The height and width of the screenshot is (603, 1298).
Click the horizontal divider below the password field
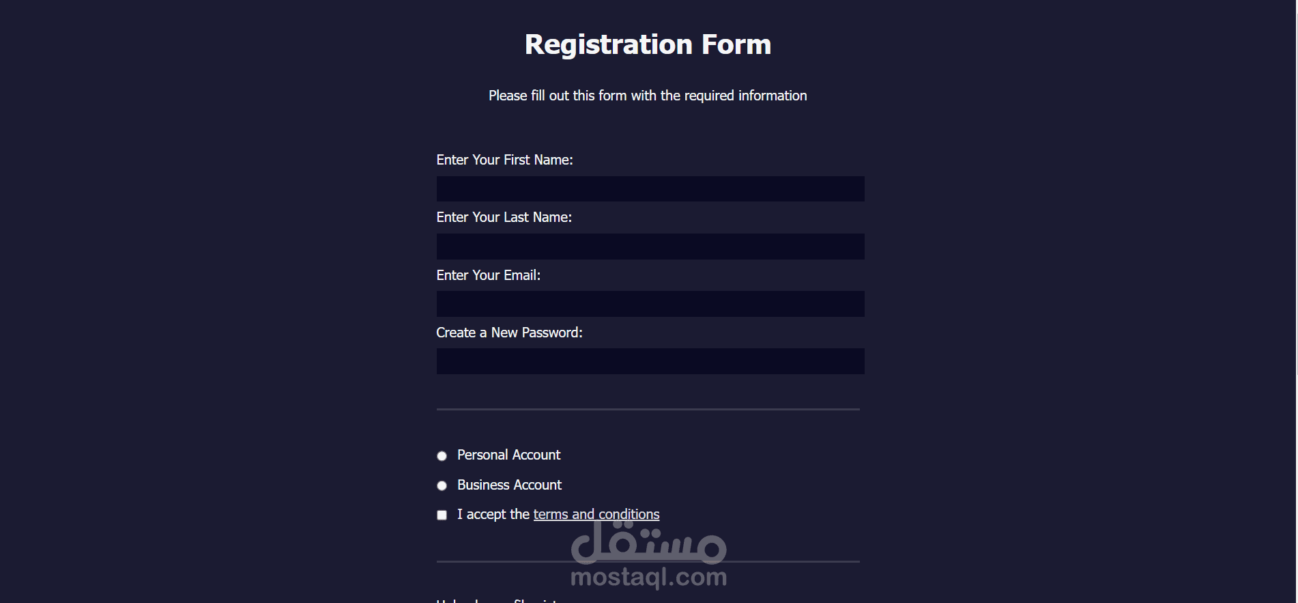pos(647,409)
